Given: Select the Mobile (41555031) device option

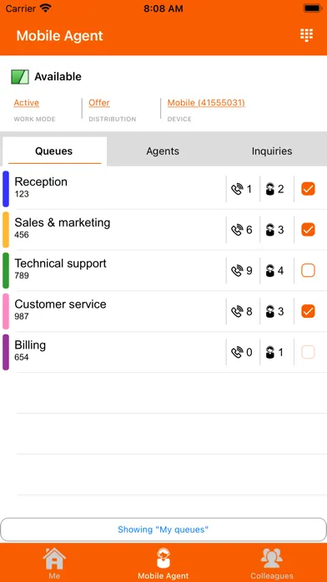Looking at the screenshot, I should pos(206,103).
